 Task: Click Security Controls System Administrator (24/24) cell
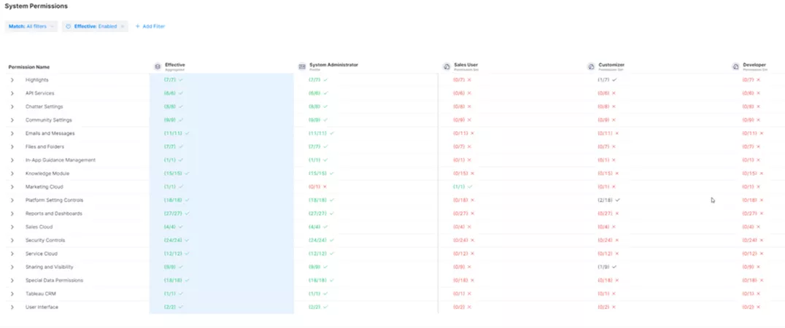(322, 241)
